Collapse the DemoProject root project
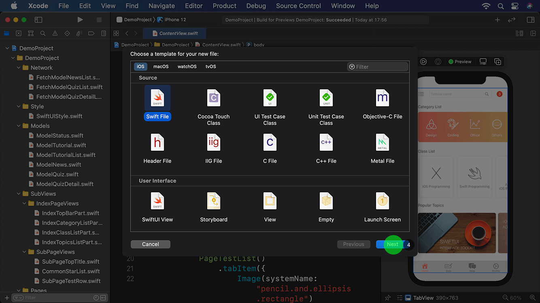Screen dimensions: 540x303 (x=7, y=48)
